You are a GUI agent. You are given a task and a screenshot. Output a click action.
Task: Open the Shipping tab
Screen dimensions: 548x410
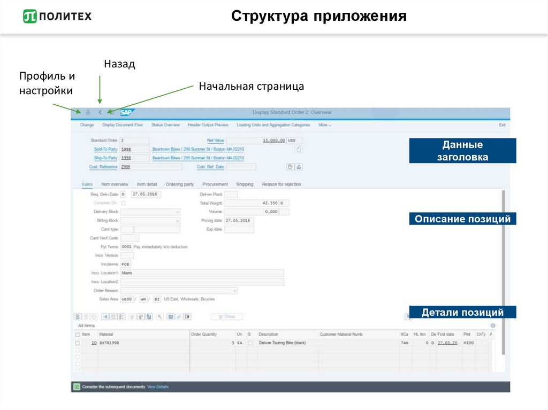[x=245, y=184]
